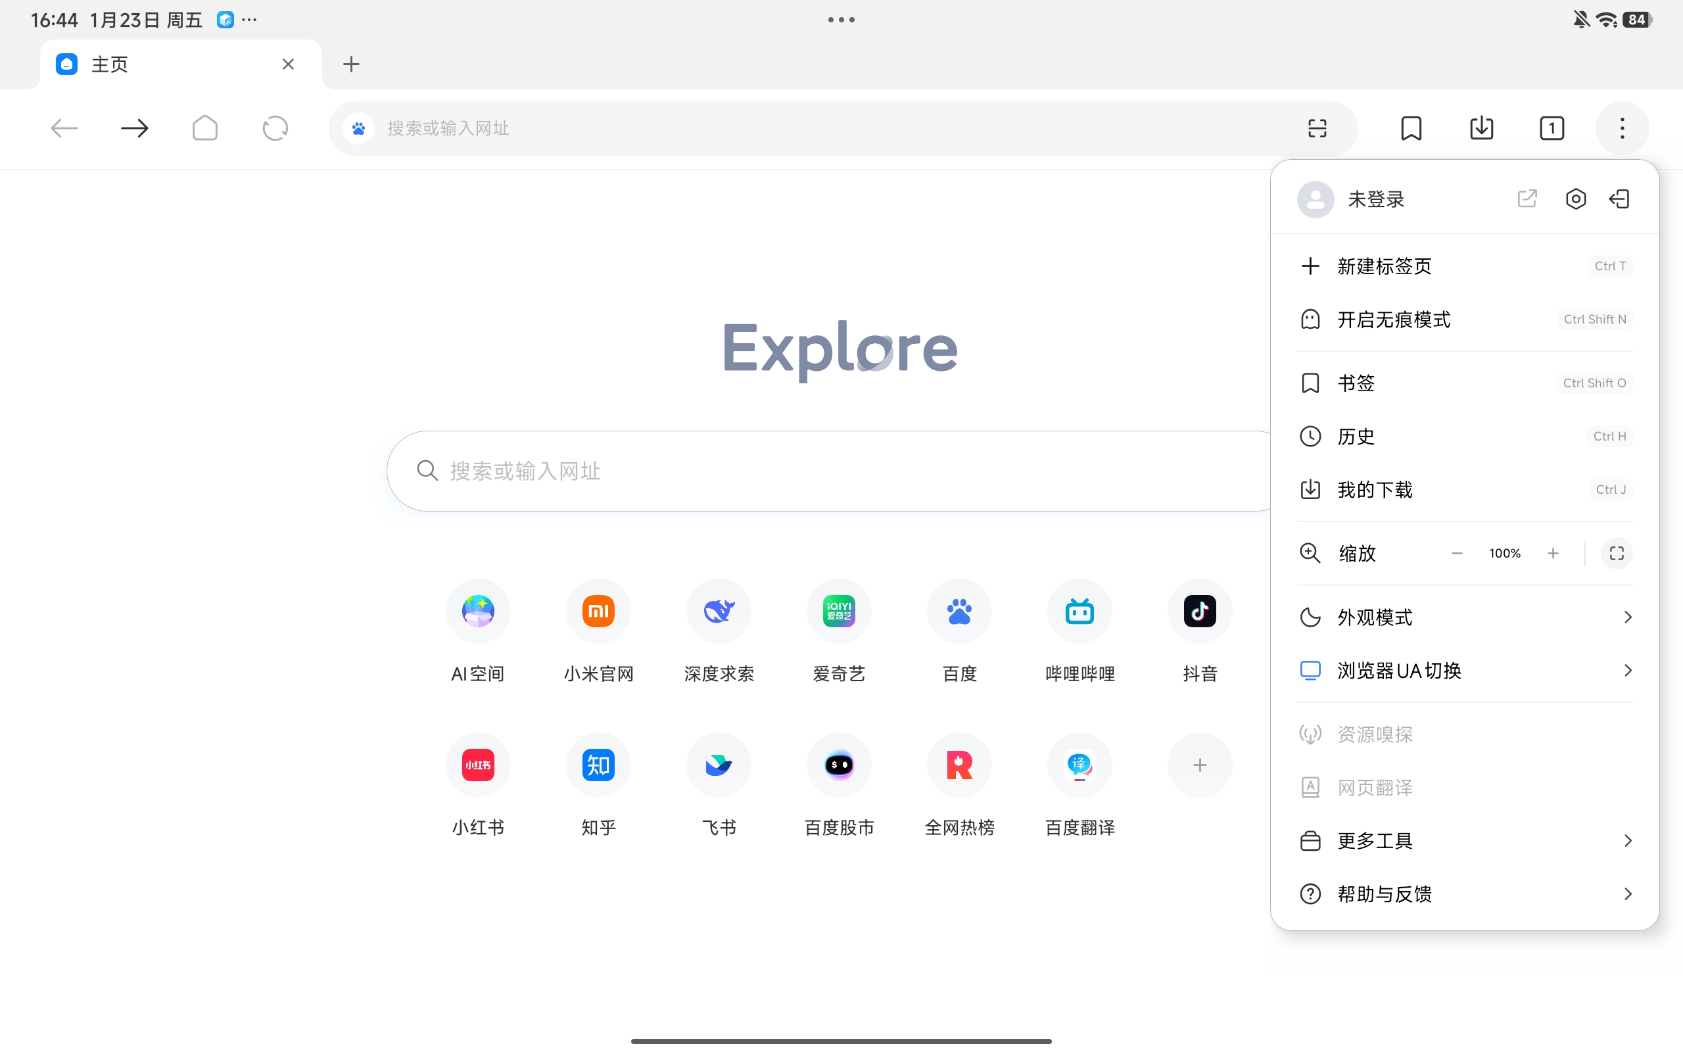Increase zoom with the plus stepper

coord(1553,553)
